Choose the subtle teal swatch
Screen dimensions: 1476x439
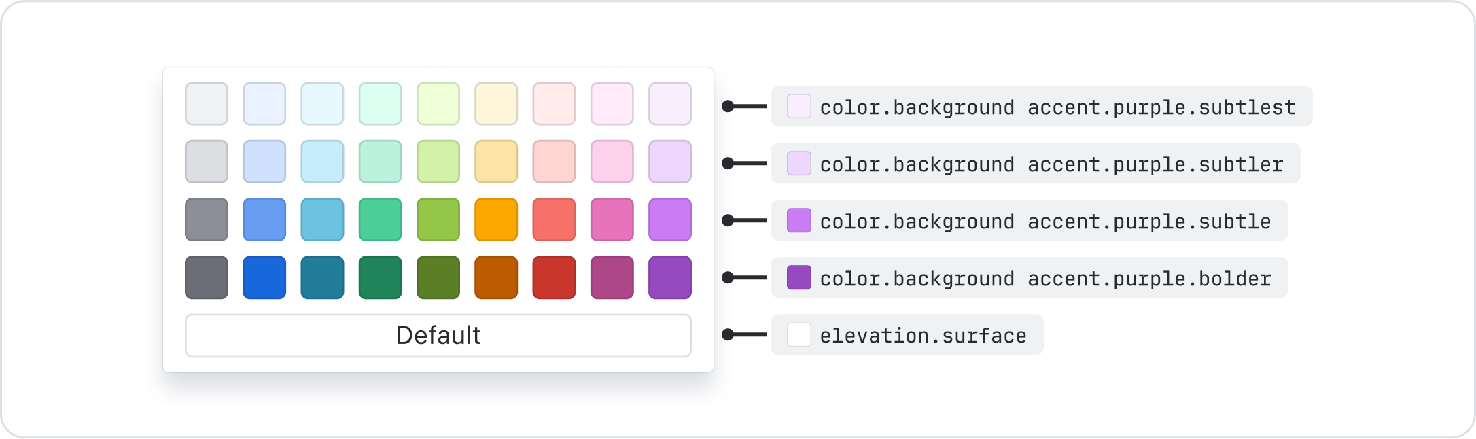pos(322,219)
